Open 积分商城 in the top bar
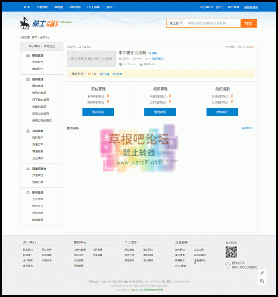The width and height of the screenshot is (278, 297). (233, 7)
